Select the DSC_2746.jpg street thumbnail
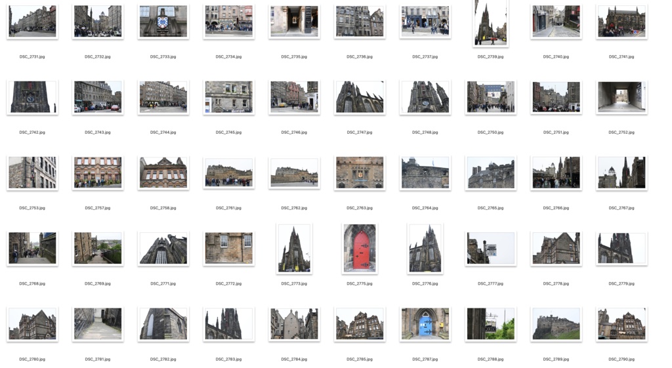This screenshot has width=672, height=368. pyautogui.click(x=294, y=97)
